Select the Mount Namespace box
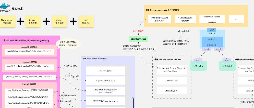This screenshot has height=108, width=254. point(159,19)
